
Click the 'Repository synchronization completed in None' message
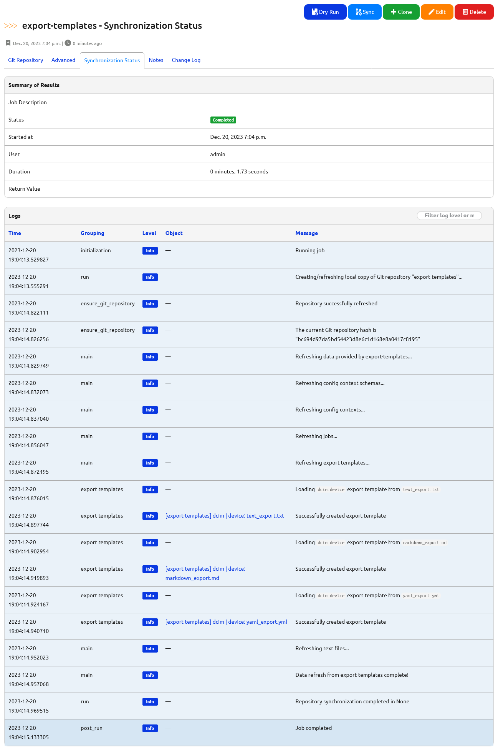click(x=352, y=701)
